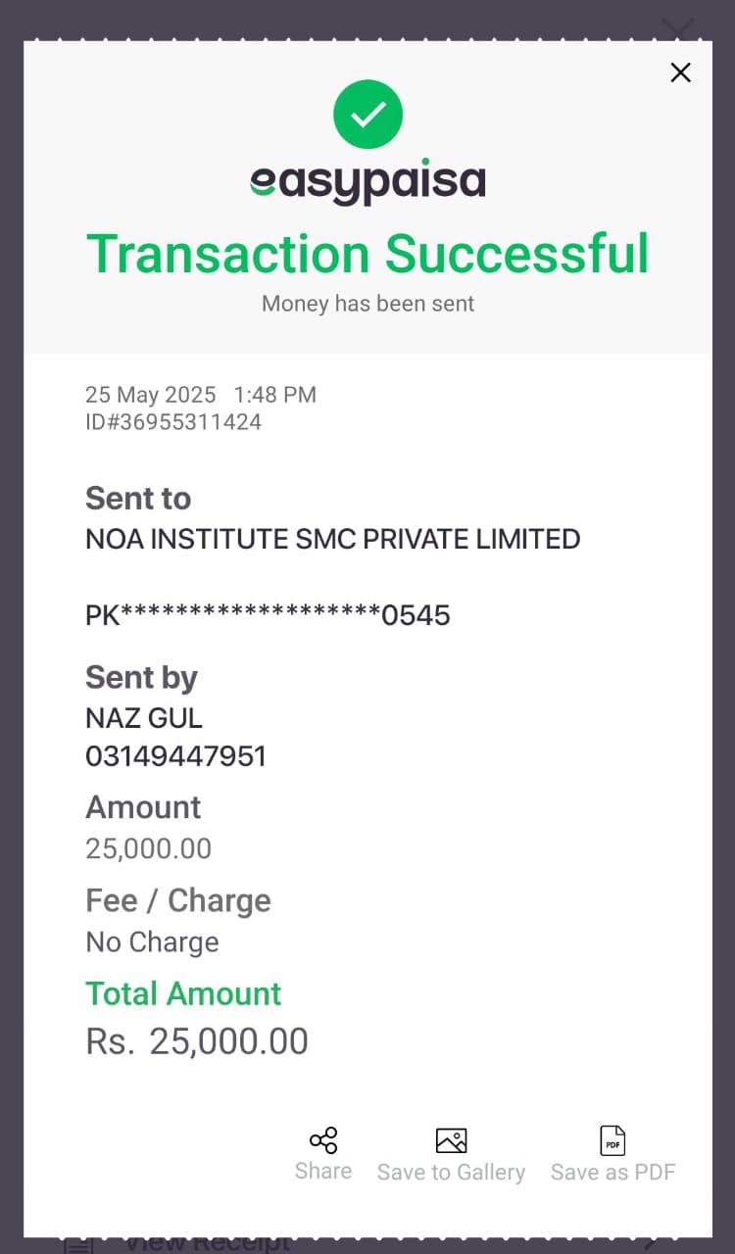
Task: Click the Amount value 25,000.00
Action: 149,848
